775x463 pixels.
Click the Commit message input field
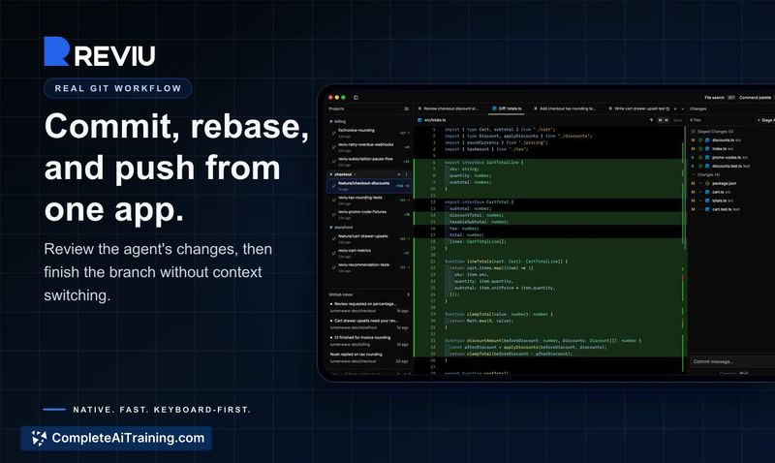[x=732, y=361]
